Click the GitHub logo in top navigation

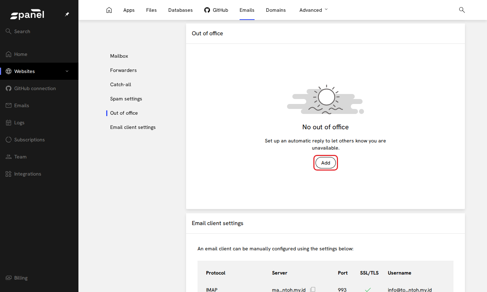point(207,10)
